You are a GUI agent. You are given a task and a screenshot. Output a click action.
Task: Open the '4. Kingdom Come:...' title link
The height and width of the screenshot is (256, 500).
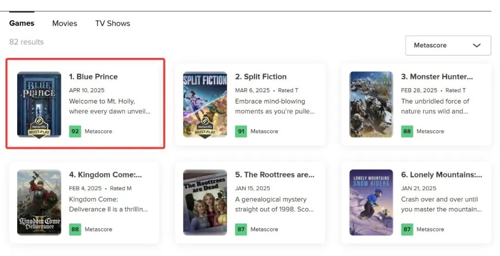pos(106,175)
